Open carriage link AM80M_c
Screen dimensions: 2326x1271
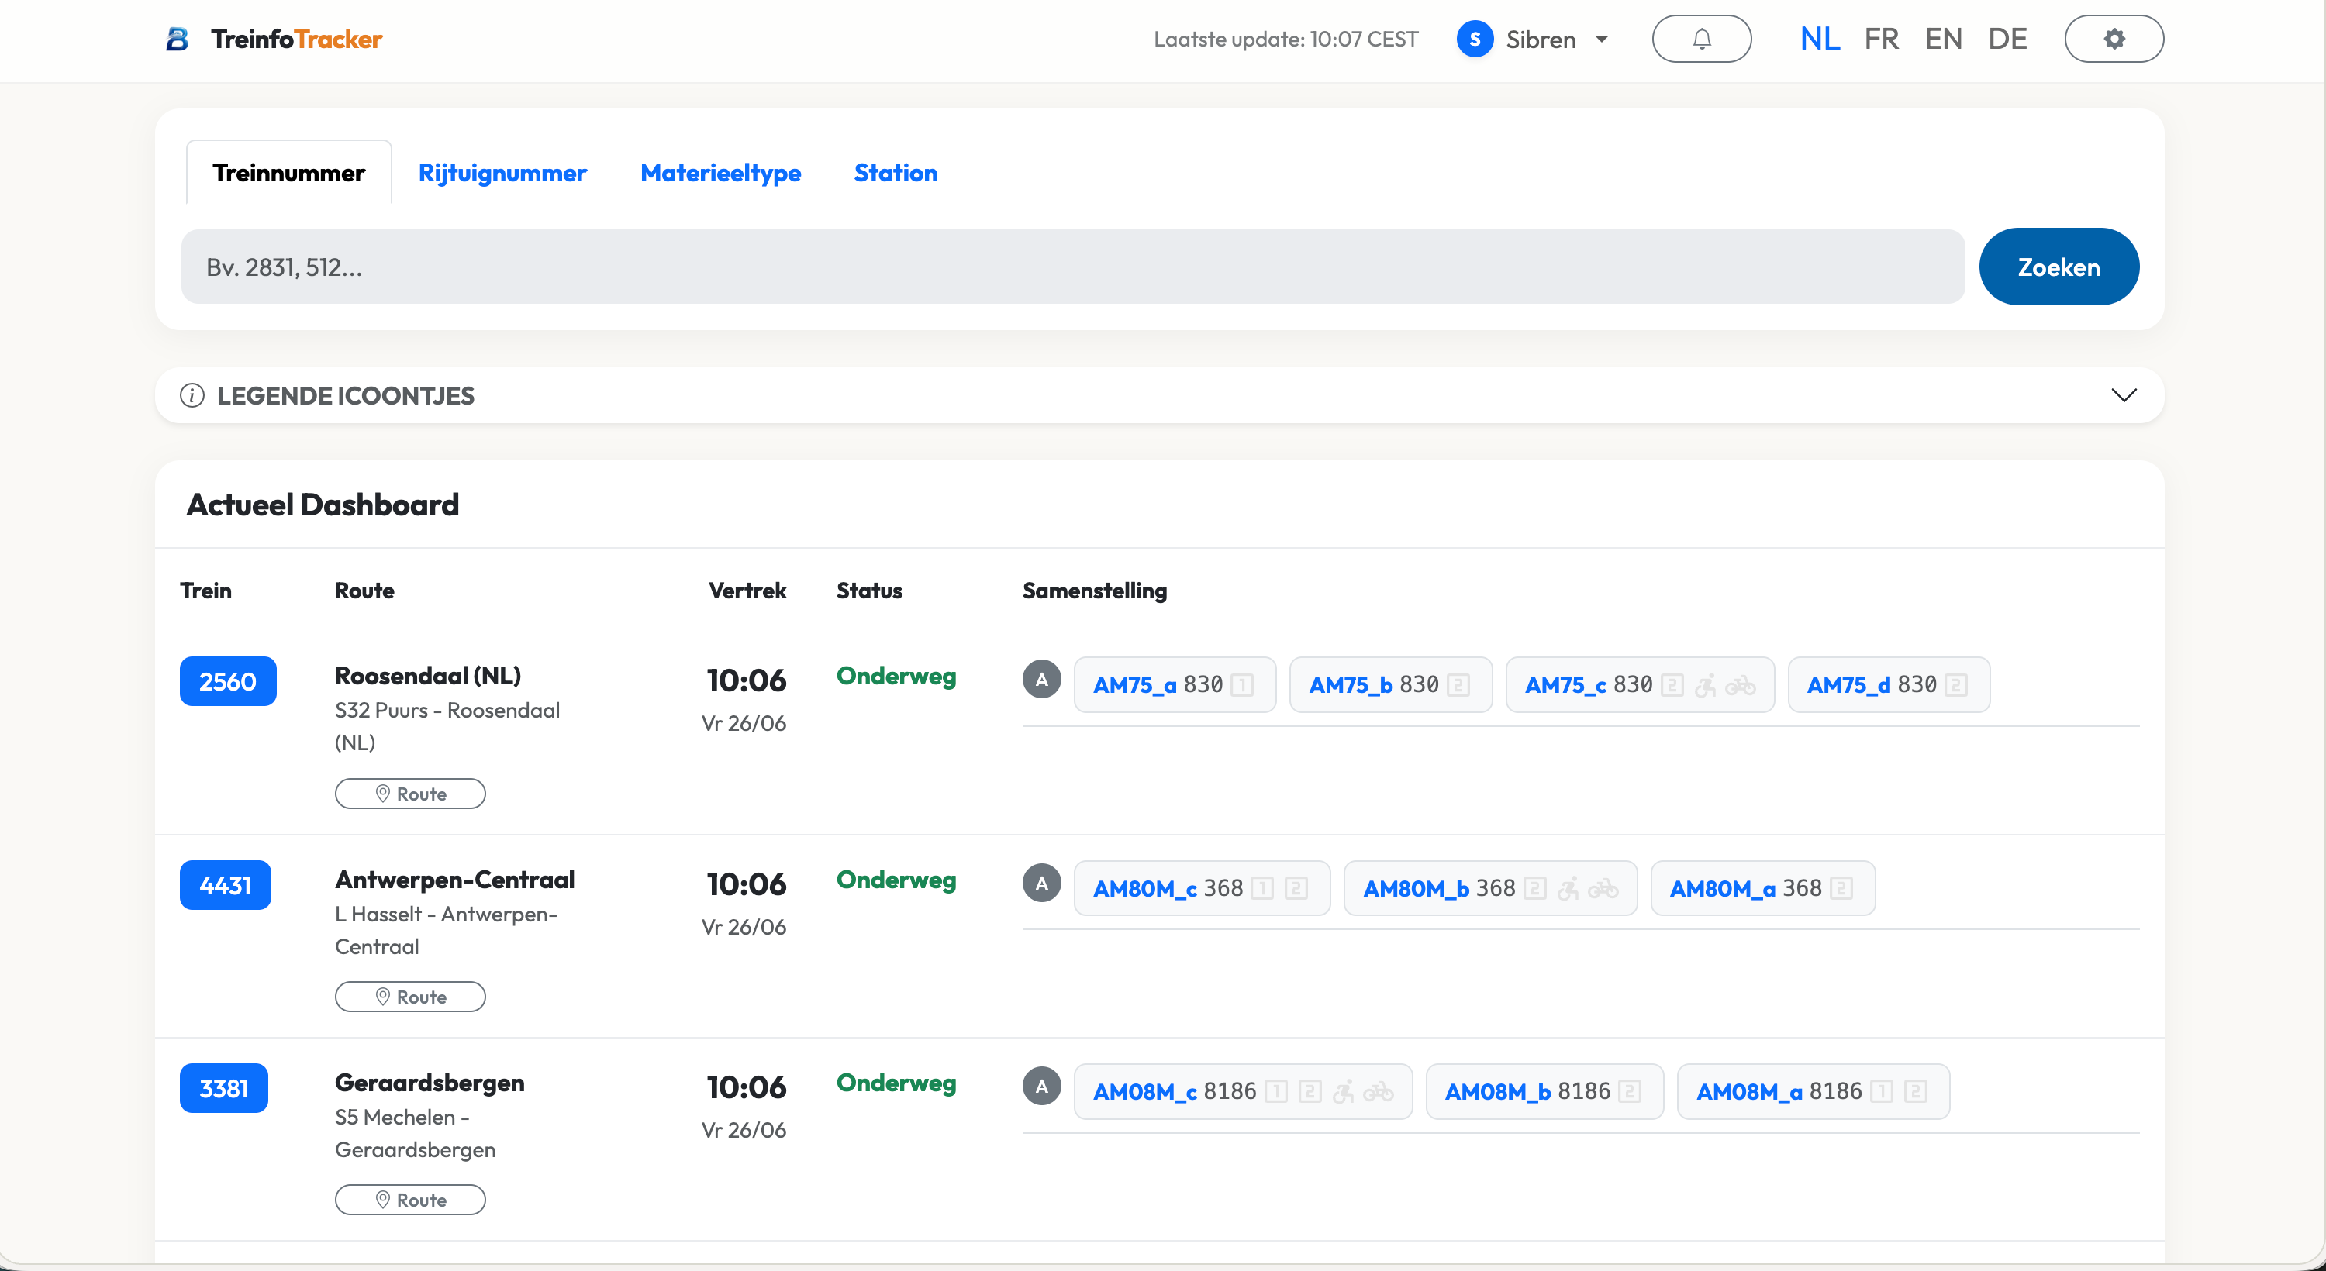(x=1145, y=889)
